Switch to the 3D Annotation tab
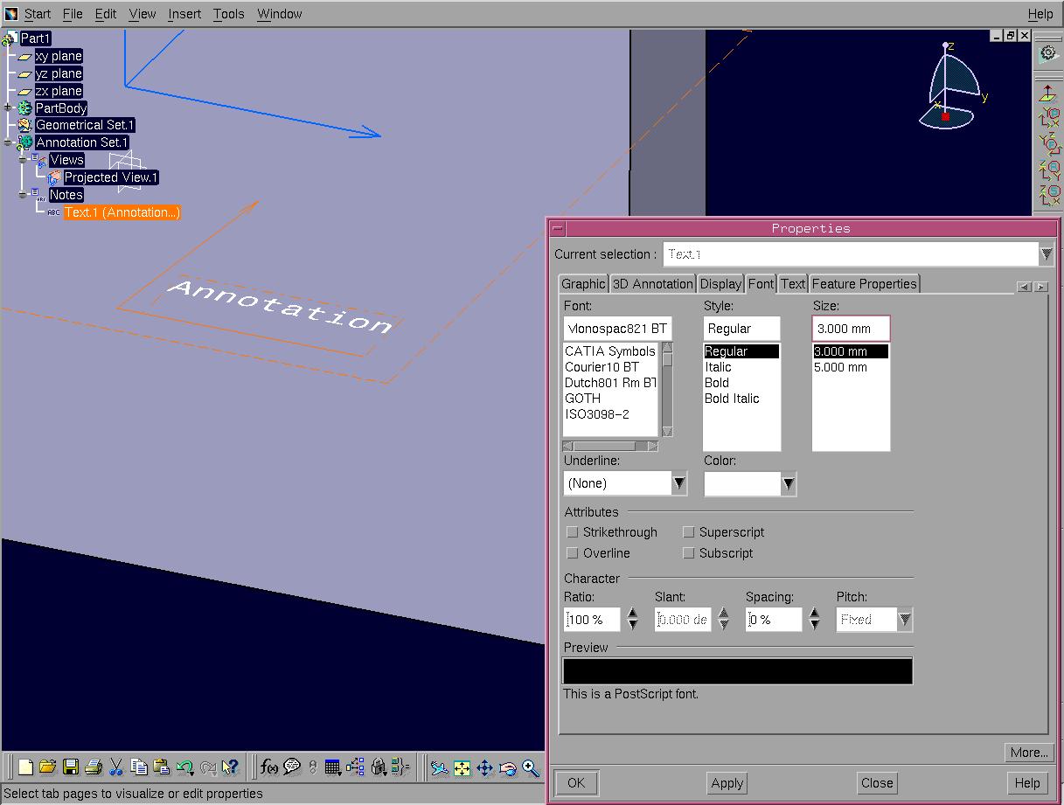 click(x=653, y=283)
